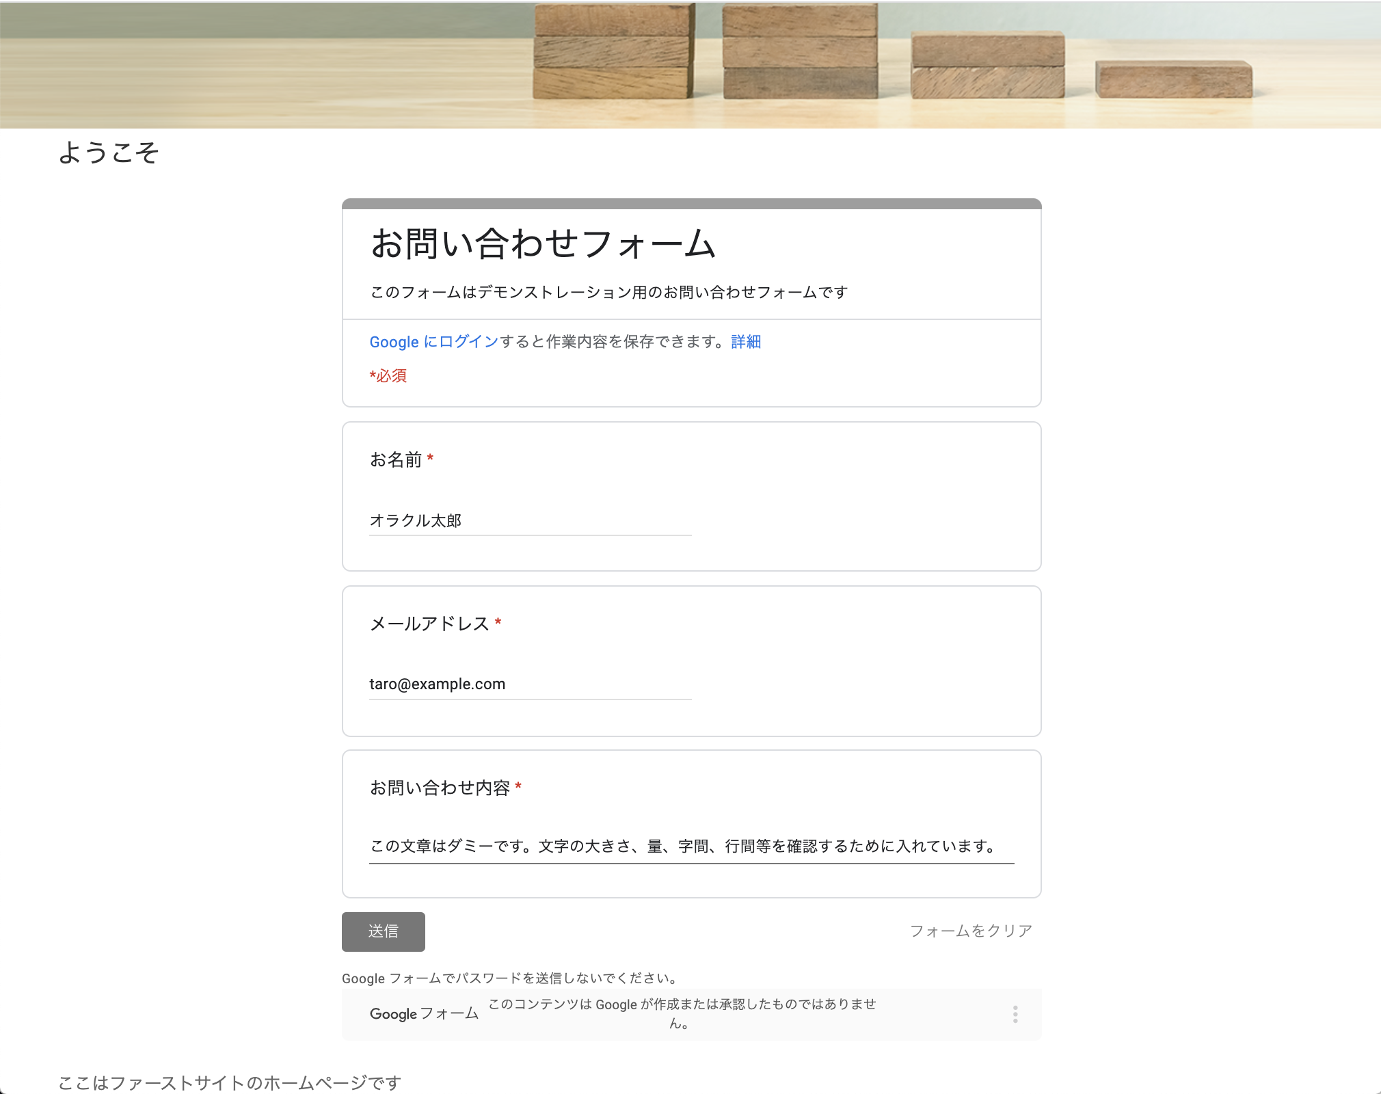Click the red *必須 required notice
This screenshot has width=1381, height=1094.
coord(388,375)
